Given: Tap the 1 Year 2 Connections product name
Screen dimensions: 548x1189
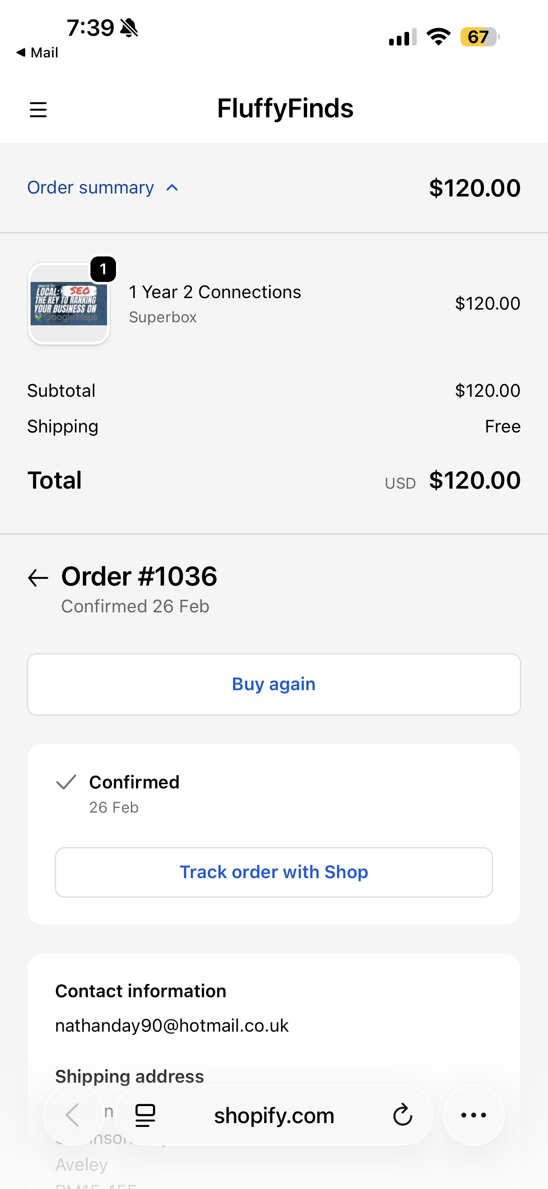Looking at the screenshot, I should coord(215,292).
